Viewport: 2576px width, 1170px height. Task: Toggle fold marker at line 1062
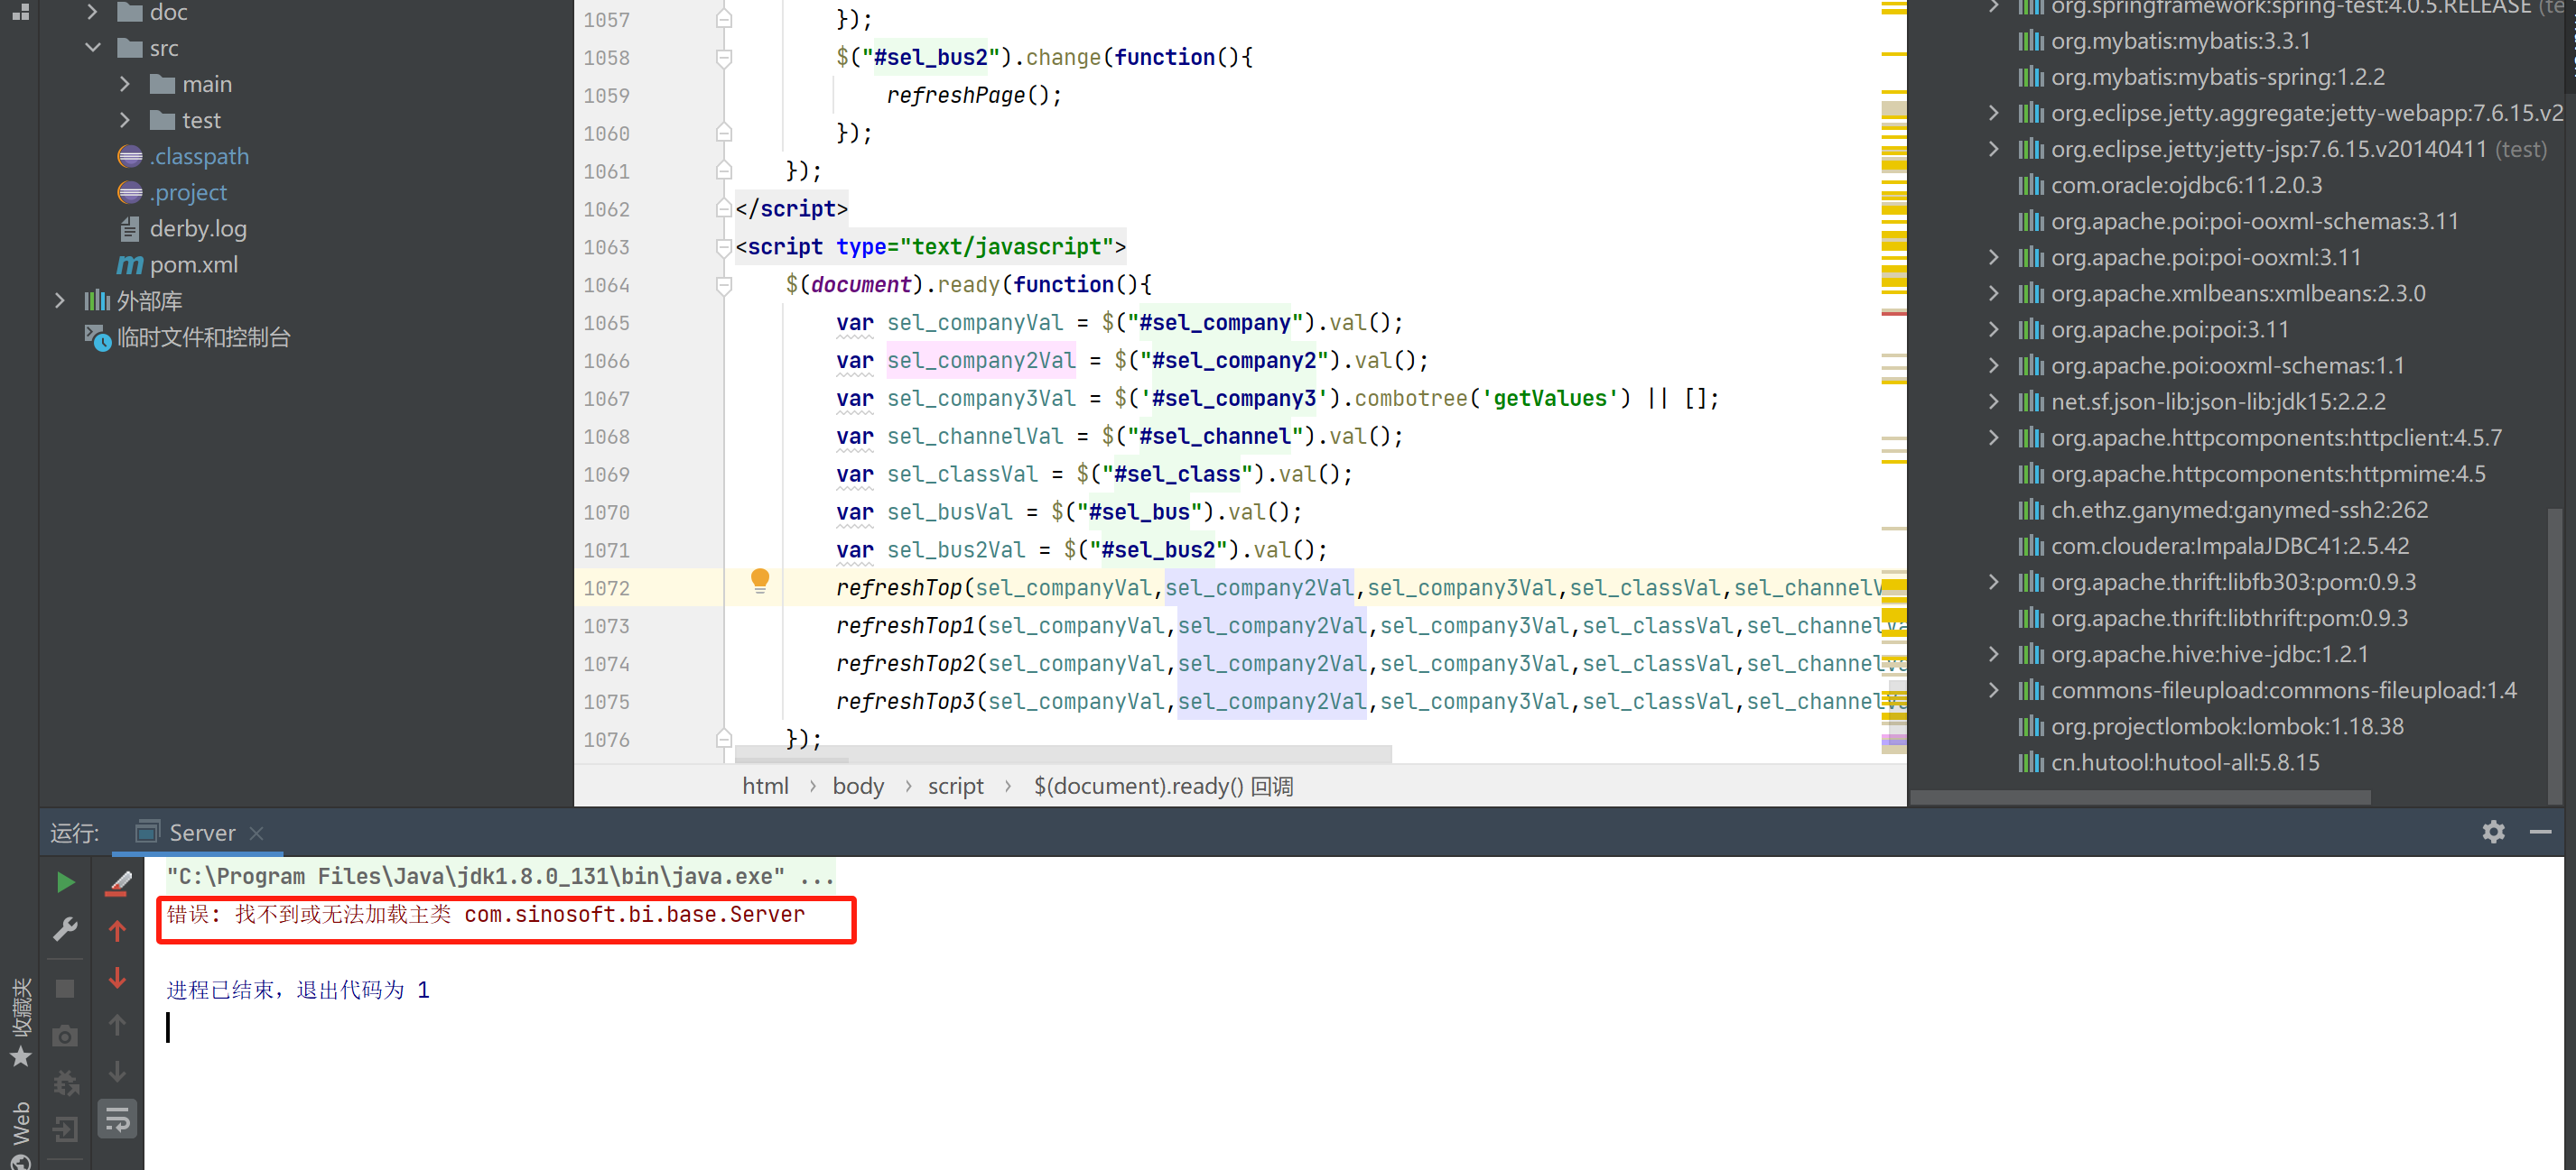pyautogui.click(x=724, y=208)
